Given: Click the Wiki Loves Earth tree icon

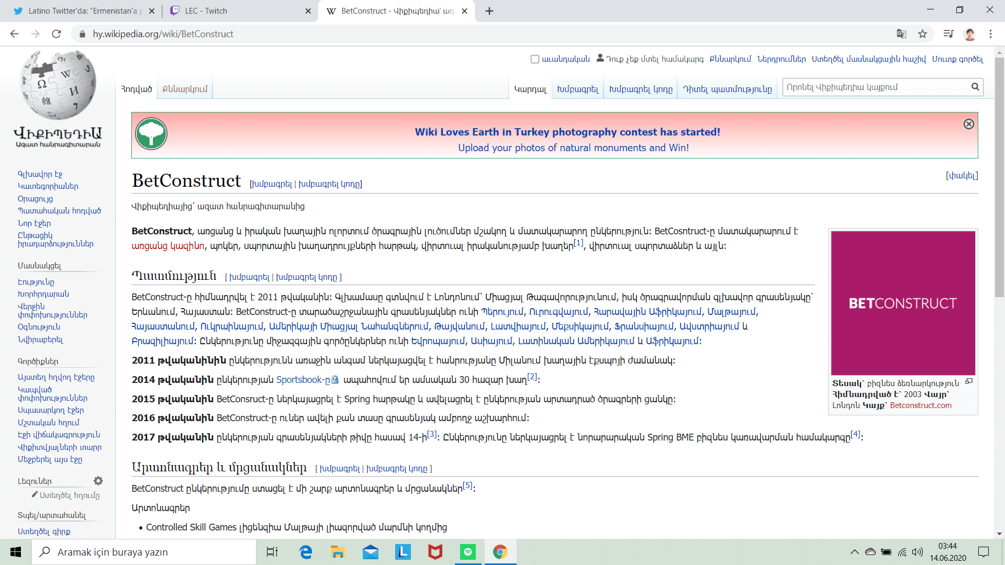Looking at the screenshot, I should click(151, 134).
